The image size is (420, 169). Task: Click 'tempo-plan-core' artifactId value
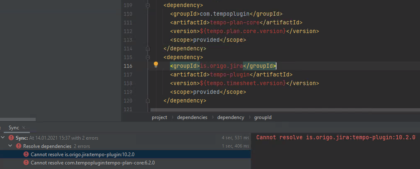tap(235, 22)
